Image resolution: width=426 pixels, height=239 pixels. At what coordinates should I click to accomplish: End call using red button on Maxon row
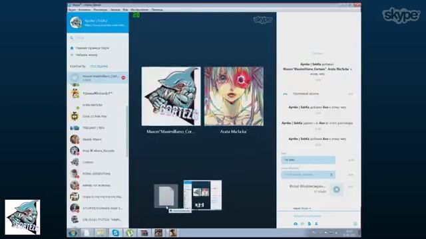click(x=123, y=78)
